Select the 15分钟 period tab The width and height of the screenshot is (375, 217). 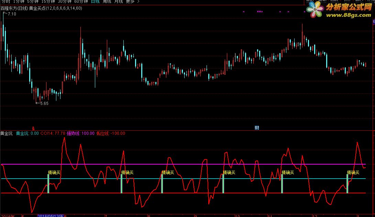(x=48, y=1)
